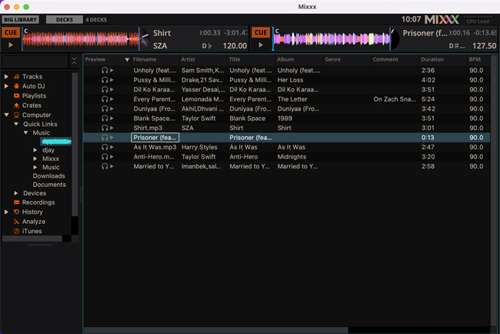Play deck 1 Shirt track
This screenshot has width=500, height=334.
(x=11, y=45)
